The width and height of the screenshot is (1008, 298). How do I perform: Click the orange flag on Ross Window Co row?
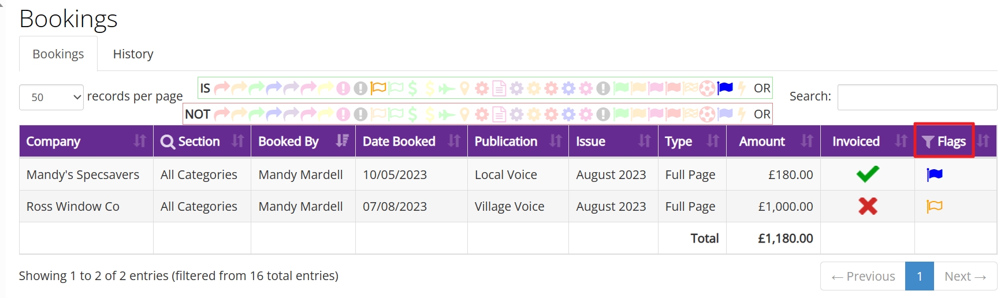point(935,206)
